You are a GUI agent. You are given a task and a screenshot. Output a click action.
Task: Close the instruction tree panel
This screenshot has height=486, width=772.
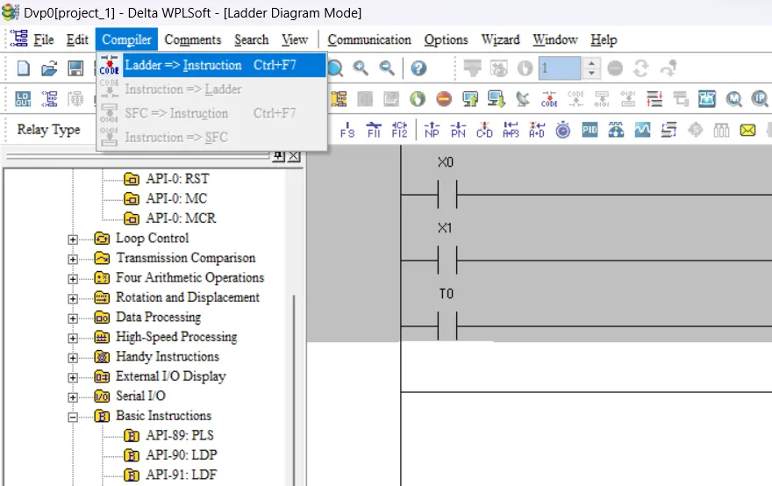[294, 155]
